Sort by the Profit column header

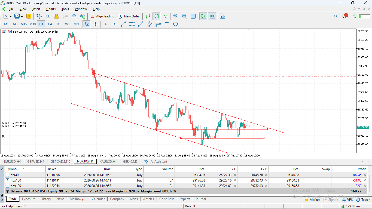pyautogui.click(x=361, y=169)
